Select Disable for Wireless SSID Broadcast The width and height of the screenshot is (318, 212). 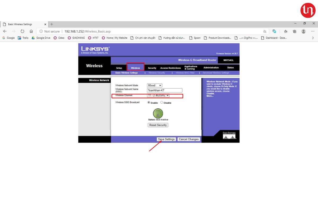point(162,103)
